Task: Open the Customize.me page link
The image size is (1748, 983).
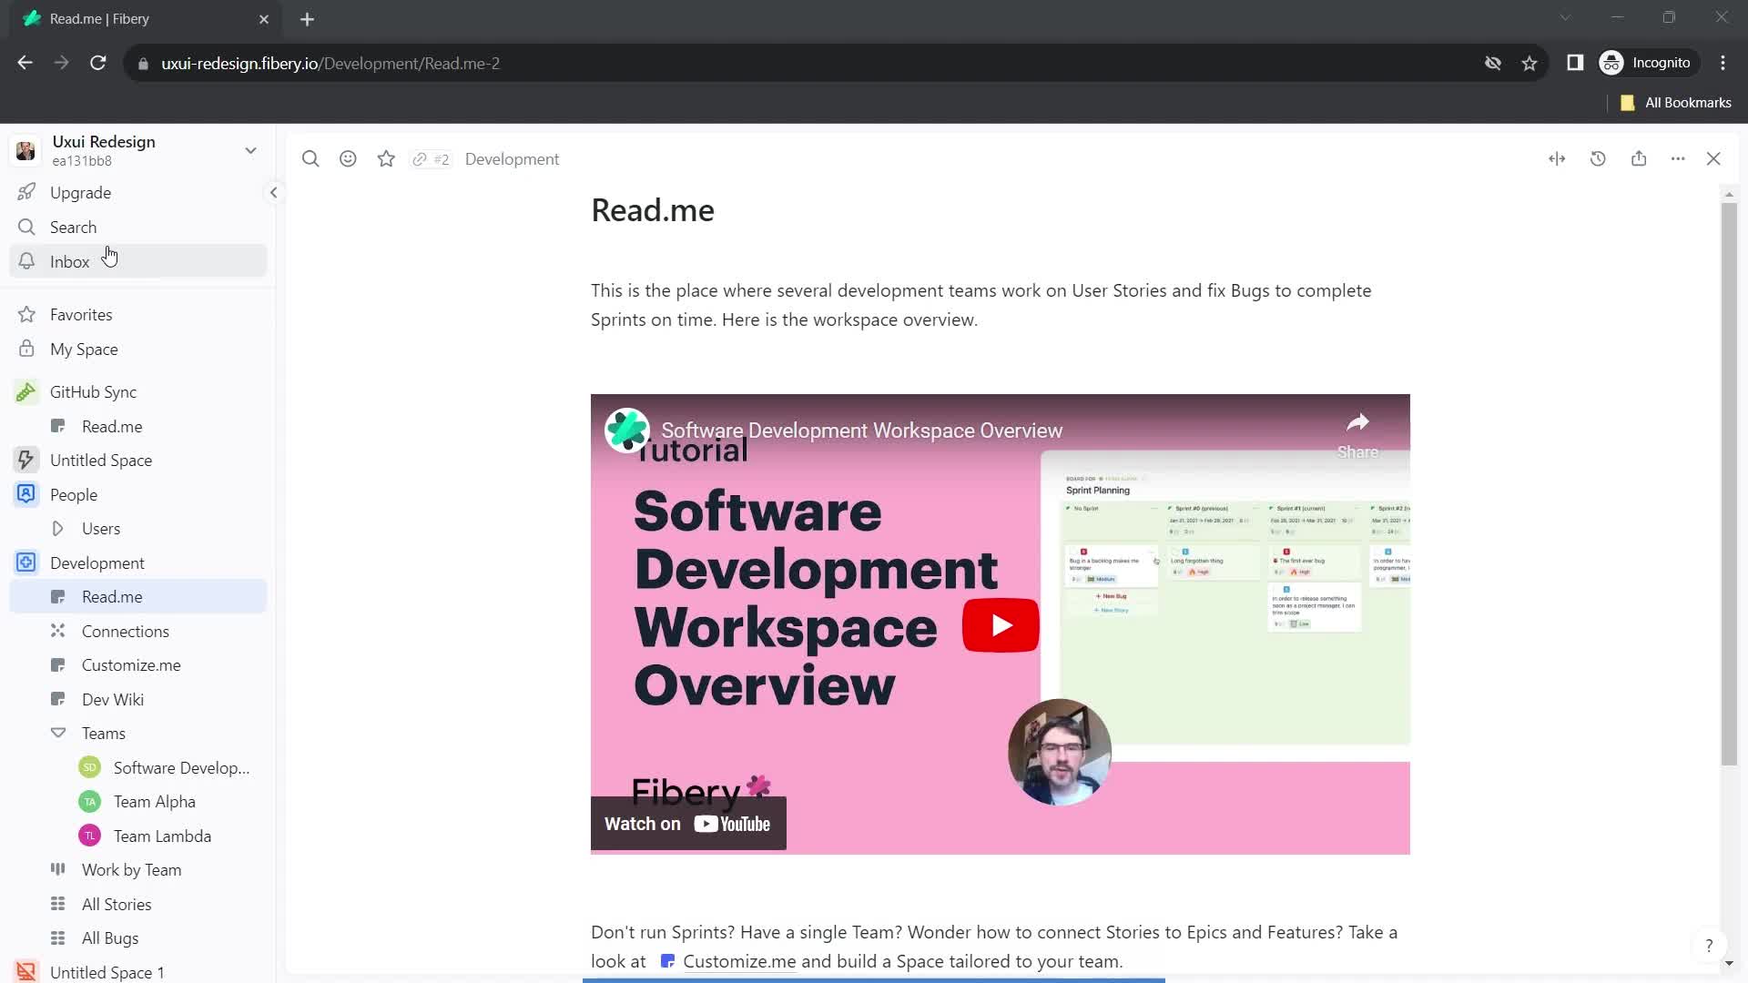Action: click(738, 960)
